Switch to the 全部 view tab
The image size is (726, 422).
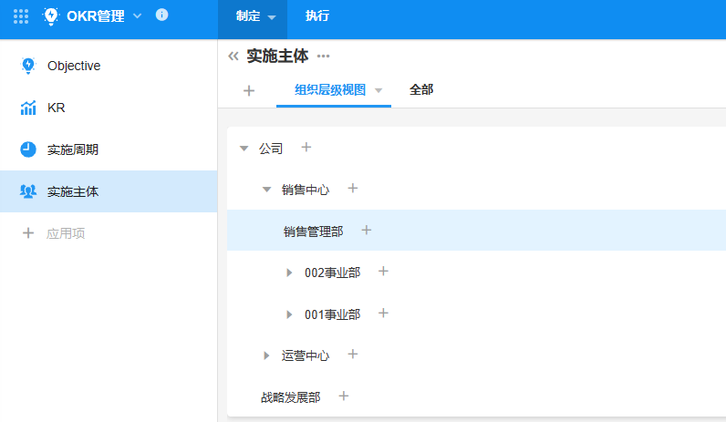pos(421,89)
